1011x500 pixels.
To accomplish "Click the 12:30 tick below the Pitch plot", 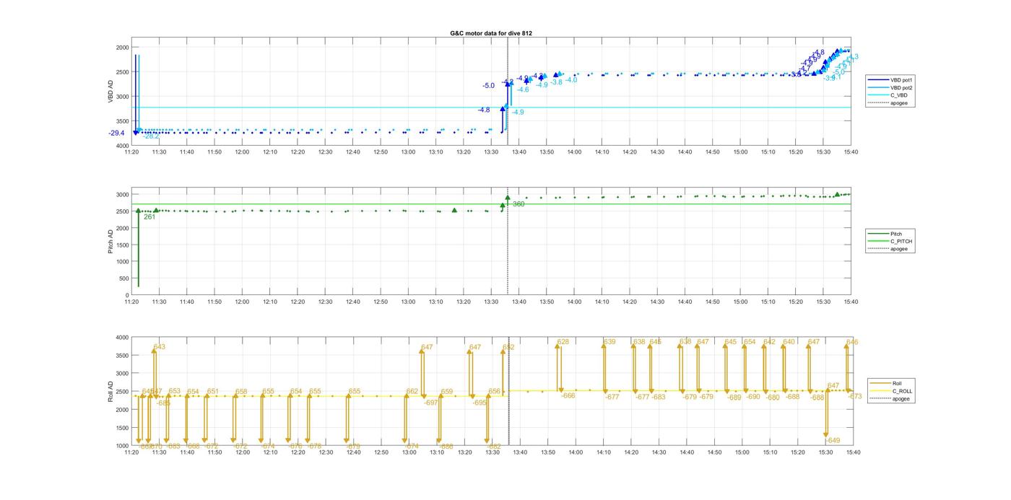I will 325,302.
